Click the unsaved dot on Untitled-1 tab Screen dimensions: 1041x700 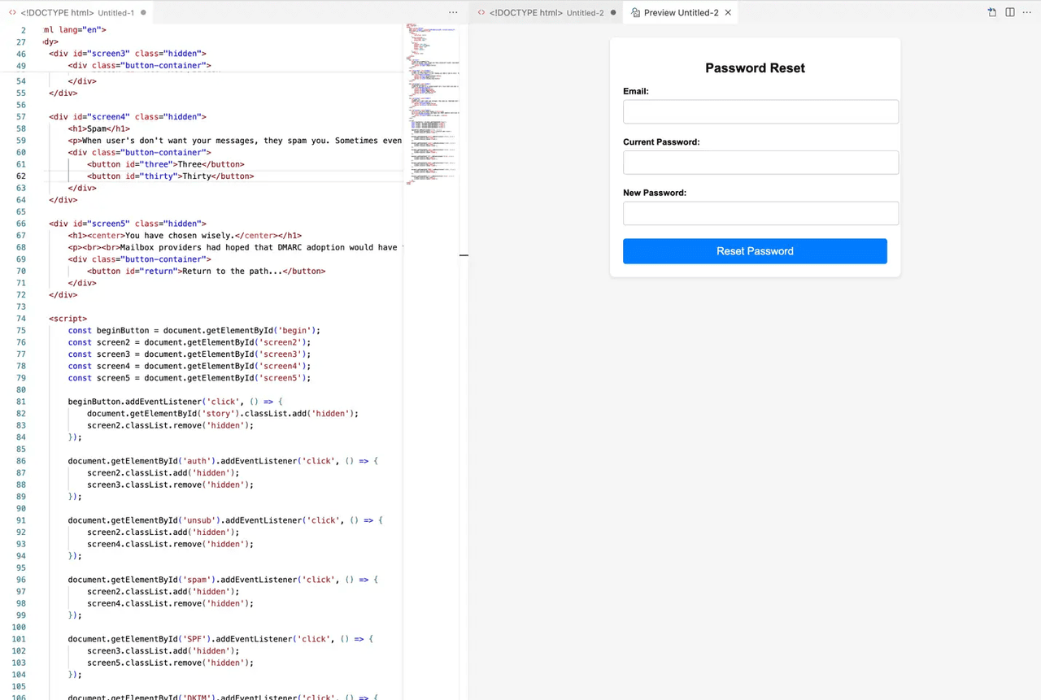pos(143,13)
